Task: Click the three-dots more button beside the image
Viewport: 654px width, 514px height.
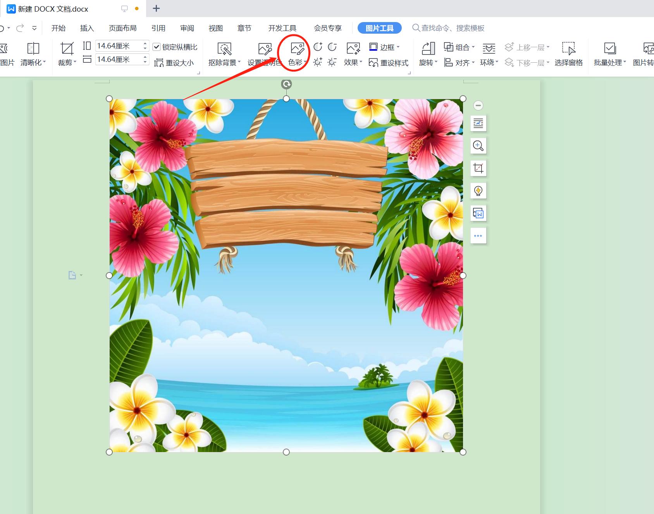Action: click(478, 236)
